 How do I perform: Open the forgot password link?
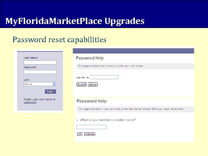pos(30,102)
